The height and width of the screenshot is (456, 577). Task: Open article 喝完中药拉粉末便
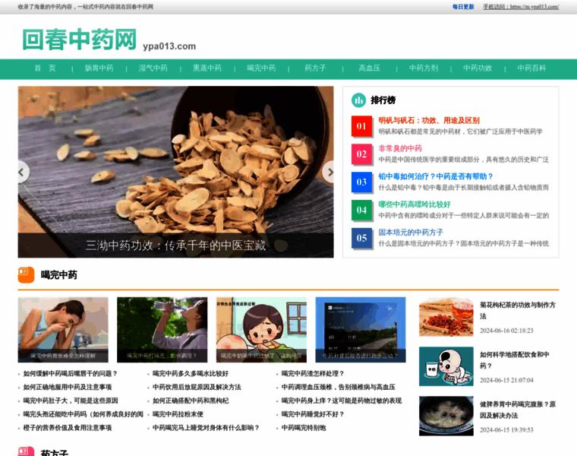coord(178,414)
